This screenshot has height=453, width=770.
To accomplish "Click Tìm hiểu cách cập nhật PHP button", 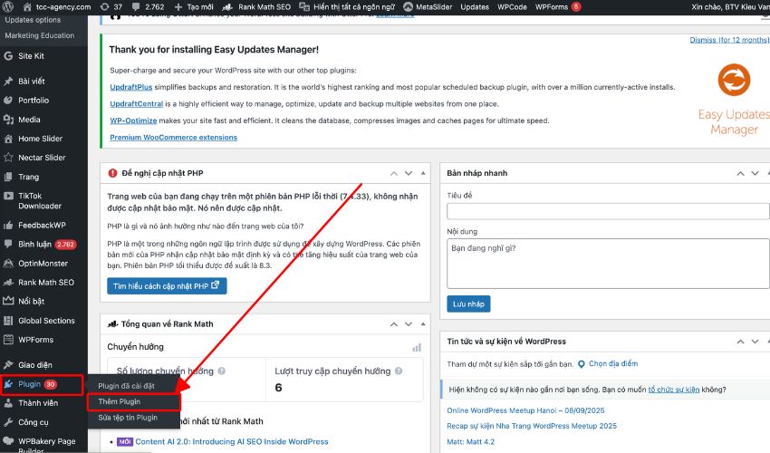I will 167,286.
